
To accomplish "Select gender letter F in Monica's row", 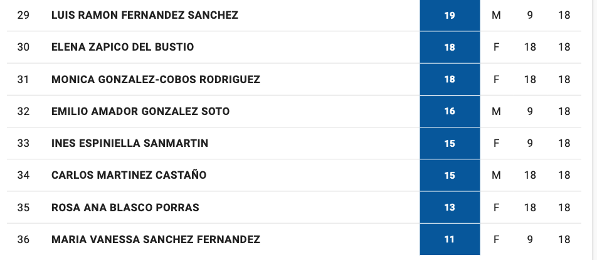I will [496, 79].
